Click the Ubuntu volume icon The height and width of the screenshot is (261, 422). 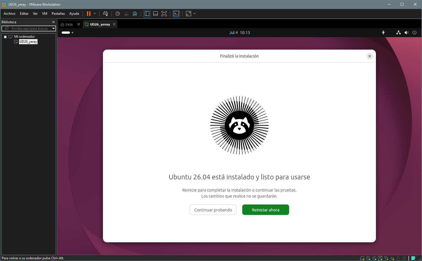pyautogui.click(x=406, y=33)
